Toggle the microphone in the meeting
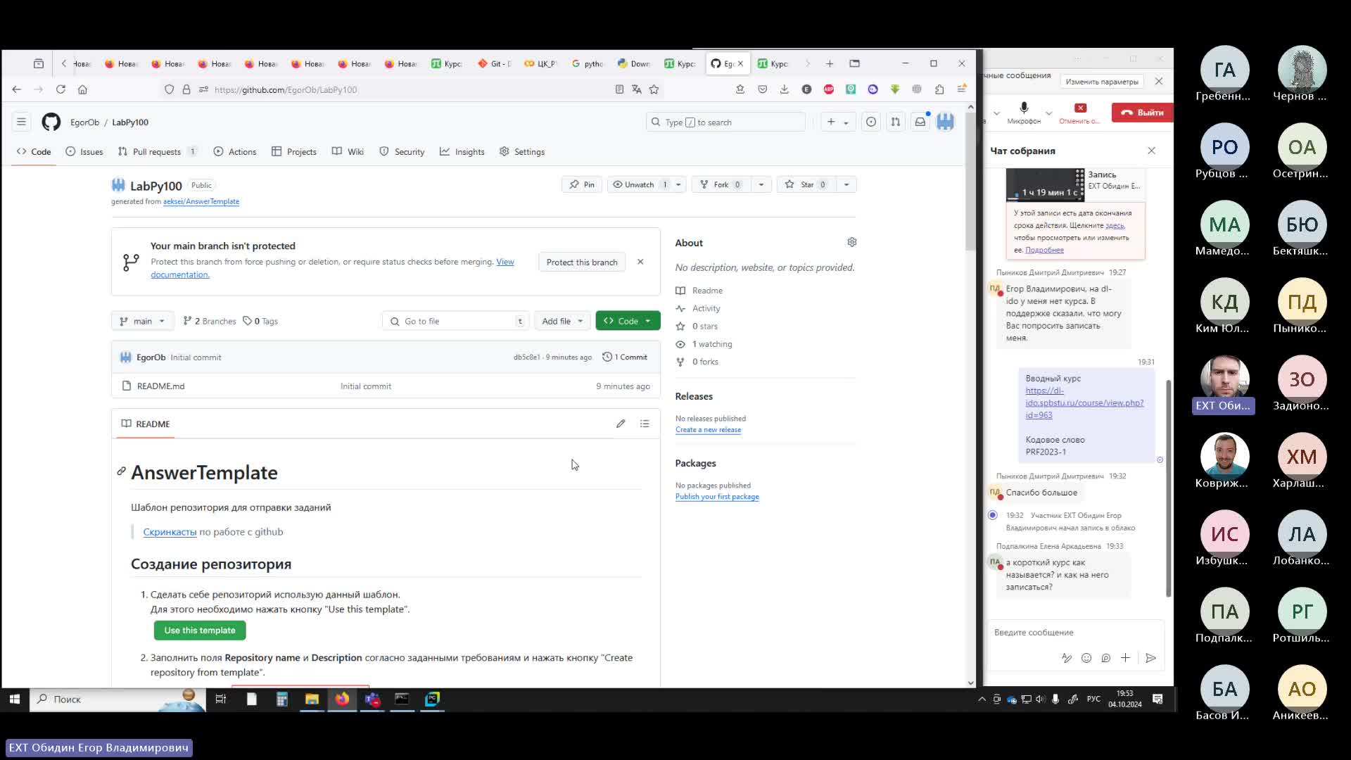The image size is (1351, 760). click(x=1024, y=112)
